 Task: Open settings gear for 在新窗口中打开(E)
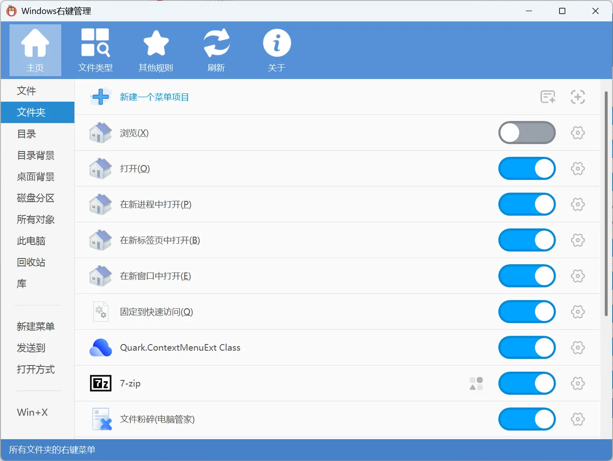tap(578, 276)
